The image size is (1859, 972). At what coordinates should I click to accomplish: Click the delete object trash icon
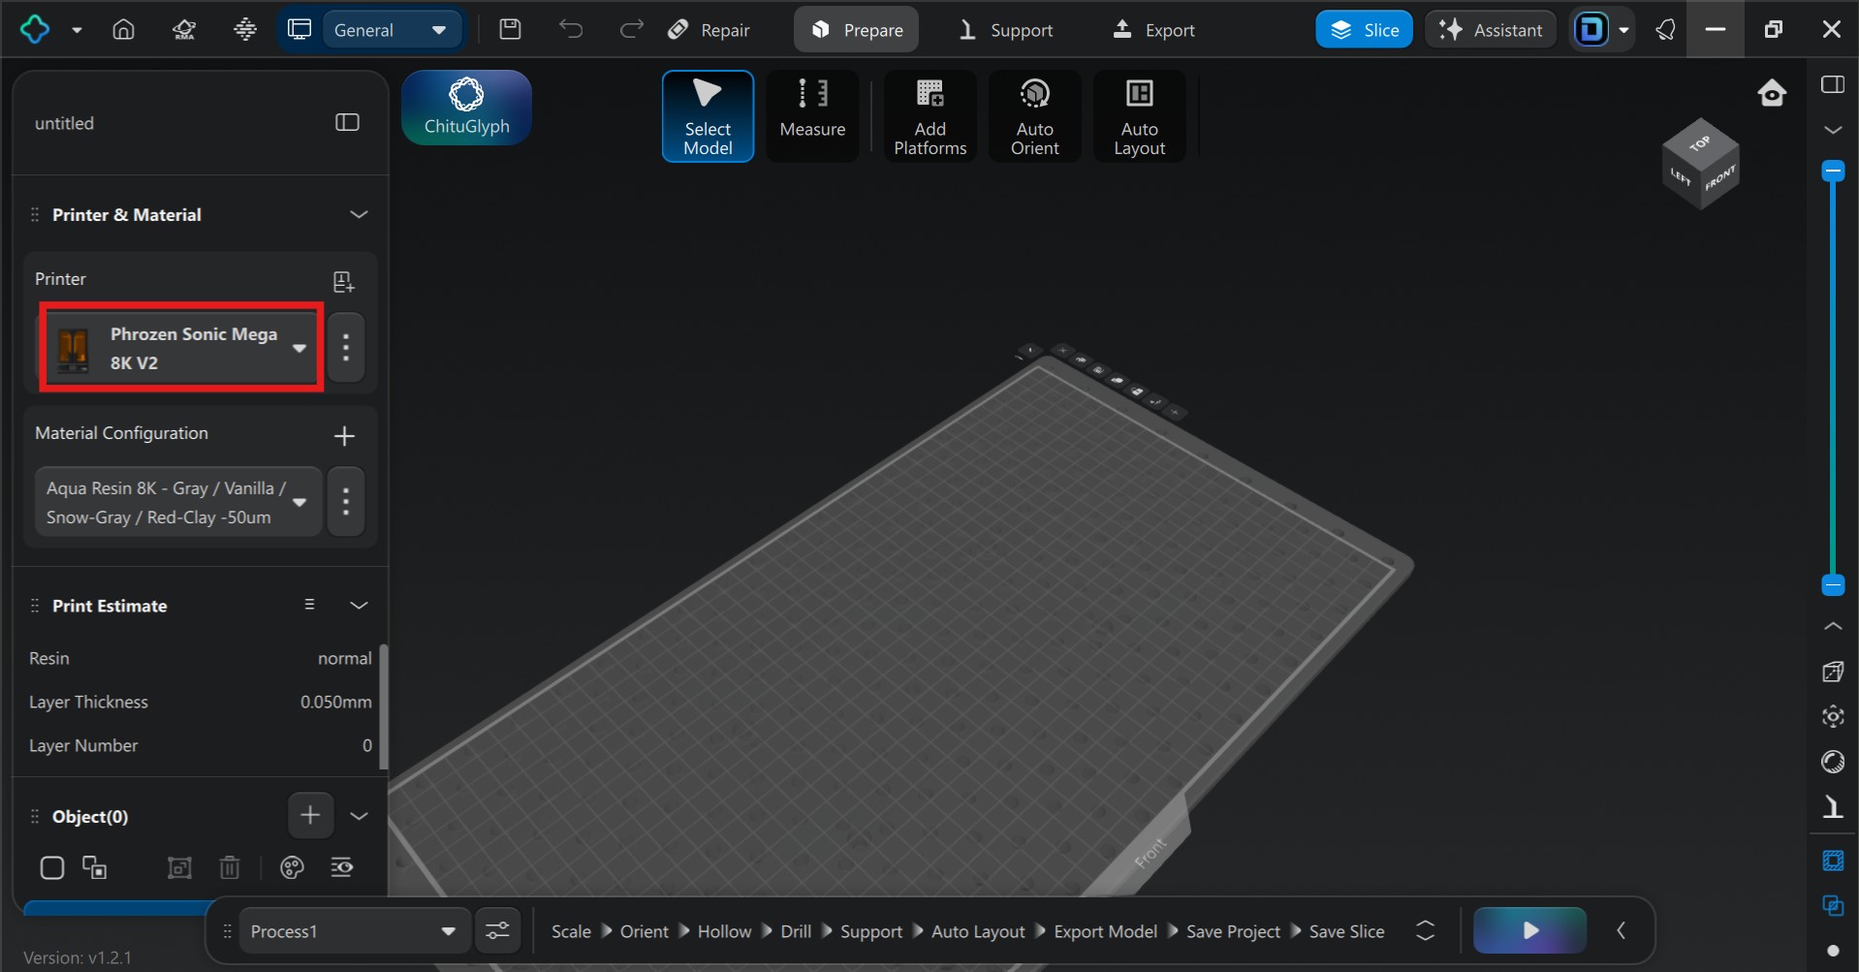(230, 867)
